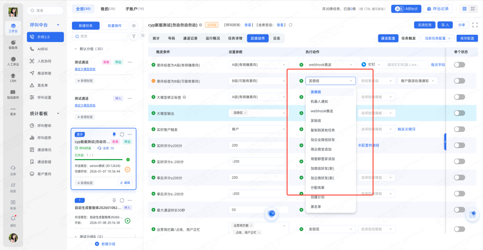The image size is (483, 250).
Task: Switch to the 通话记录 tab
Action: (x=190, y=38)
